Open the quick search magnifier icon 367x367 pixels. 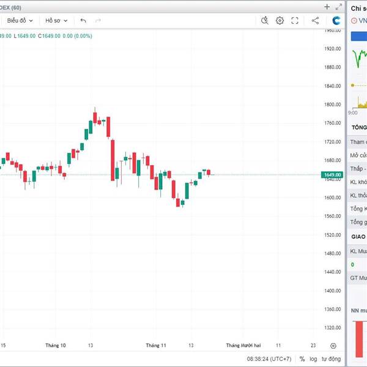point(265,20)
